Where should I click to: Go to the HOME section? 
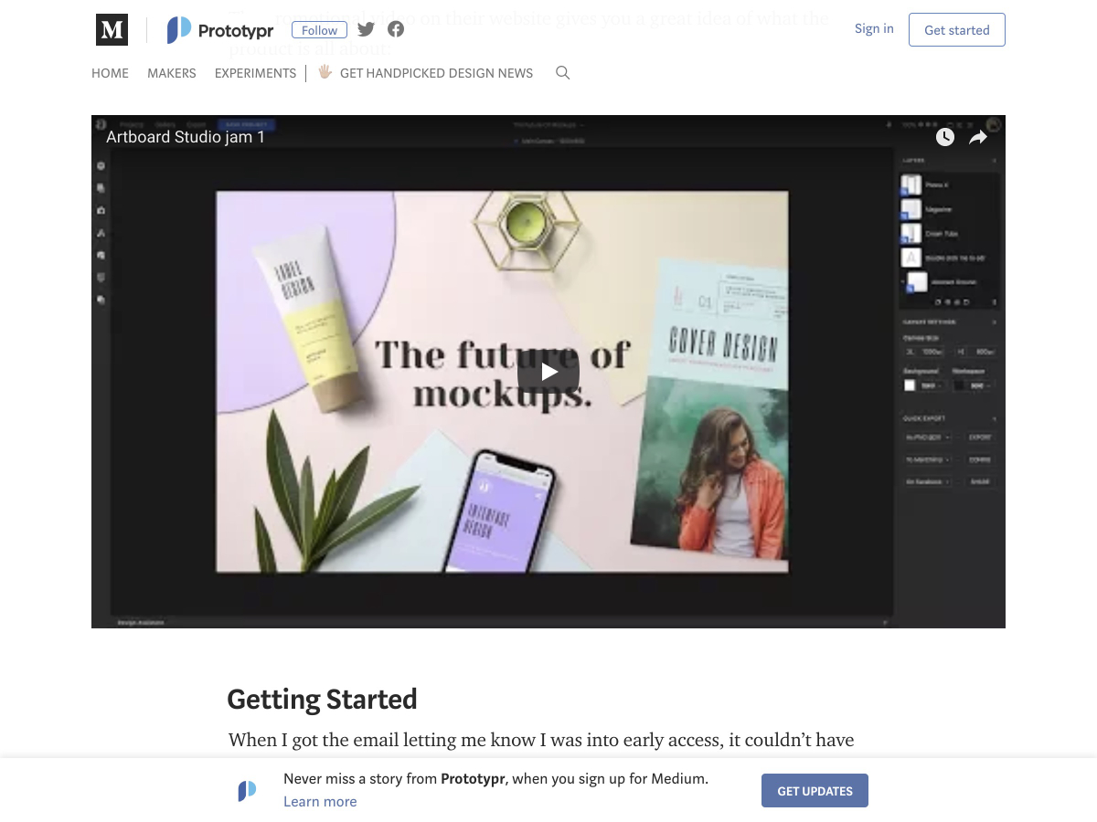(110, 73)
